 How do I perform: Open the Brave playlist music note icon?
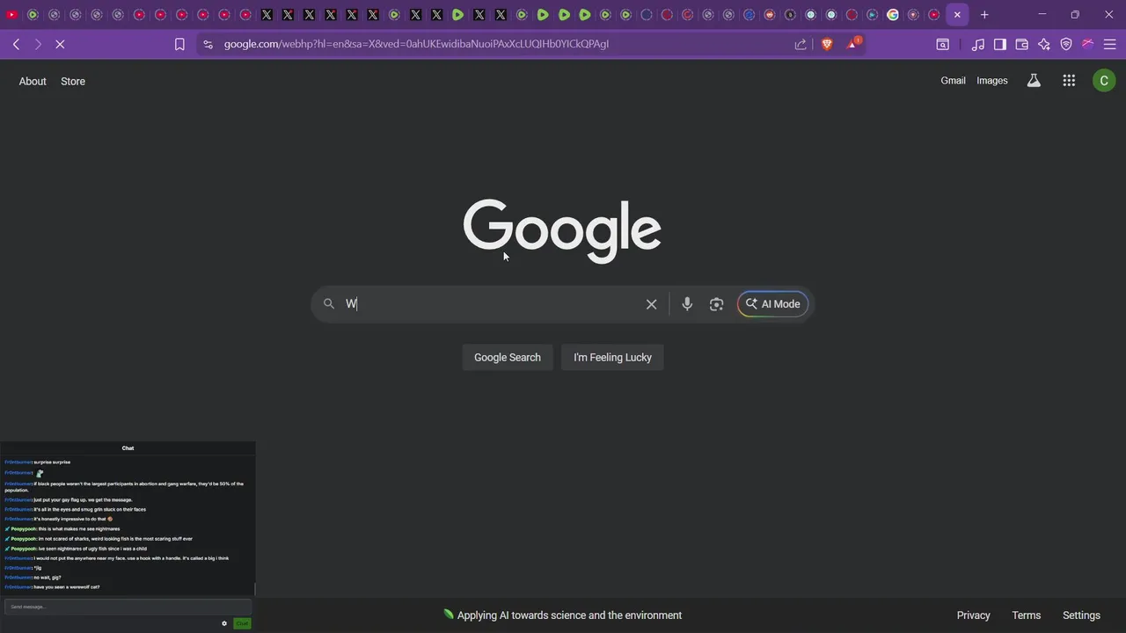[x=978, y=44]
